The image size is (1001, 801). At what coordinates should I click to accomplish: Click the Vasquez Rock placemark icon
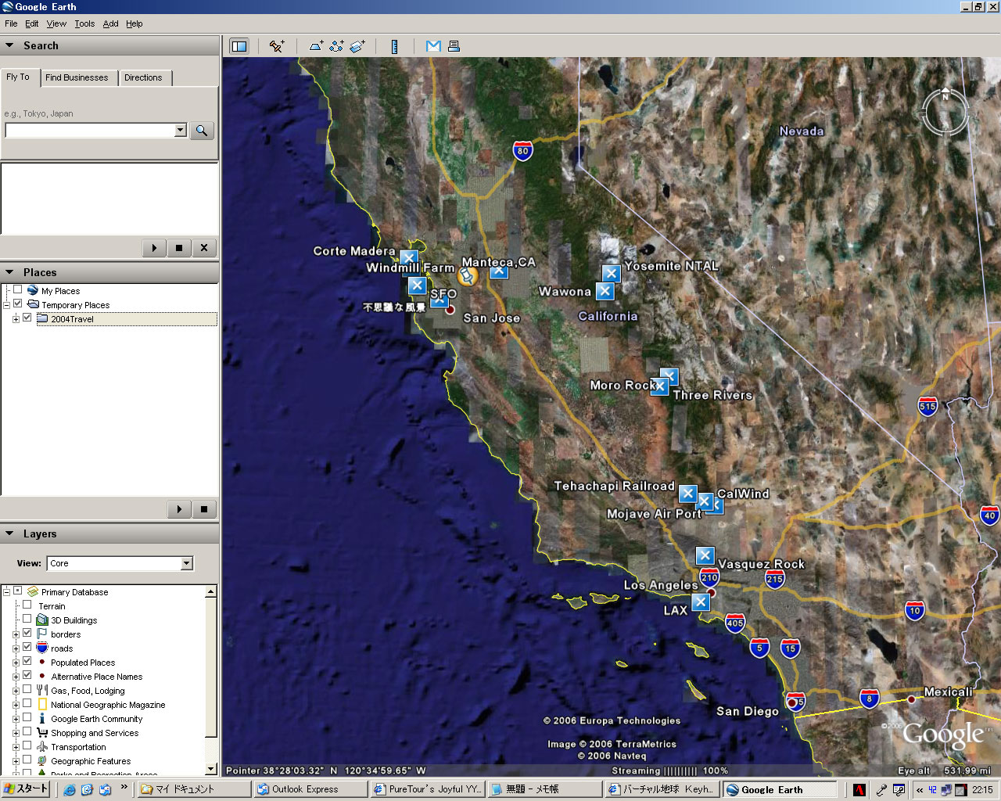click(x=705, y=555)
